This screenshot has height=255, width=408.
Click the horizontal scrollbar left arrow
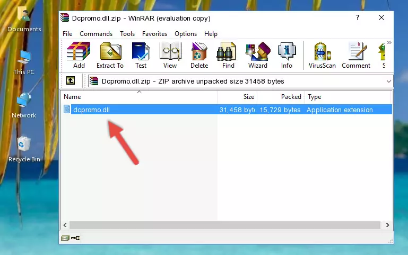coord(65,225)
